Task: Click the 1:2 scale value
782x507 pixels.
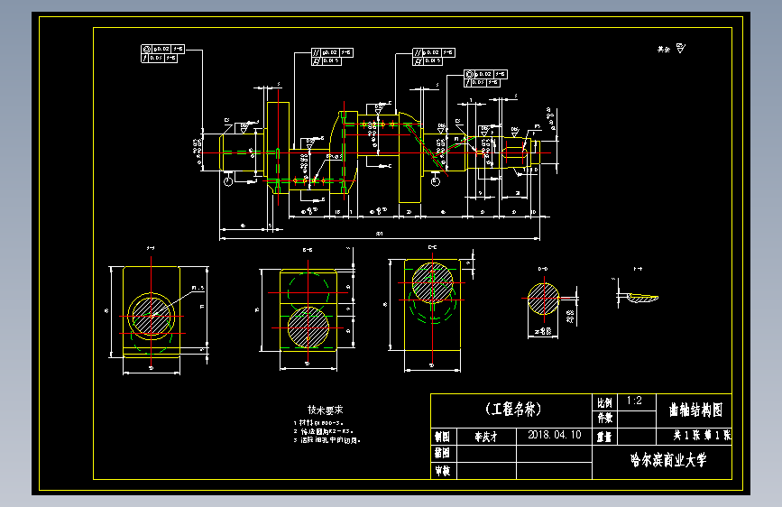Action: pyautogui.click(x=634, y=401)
